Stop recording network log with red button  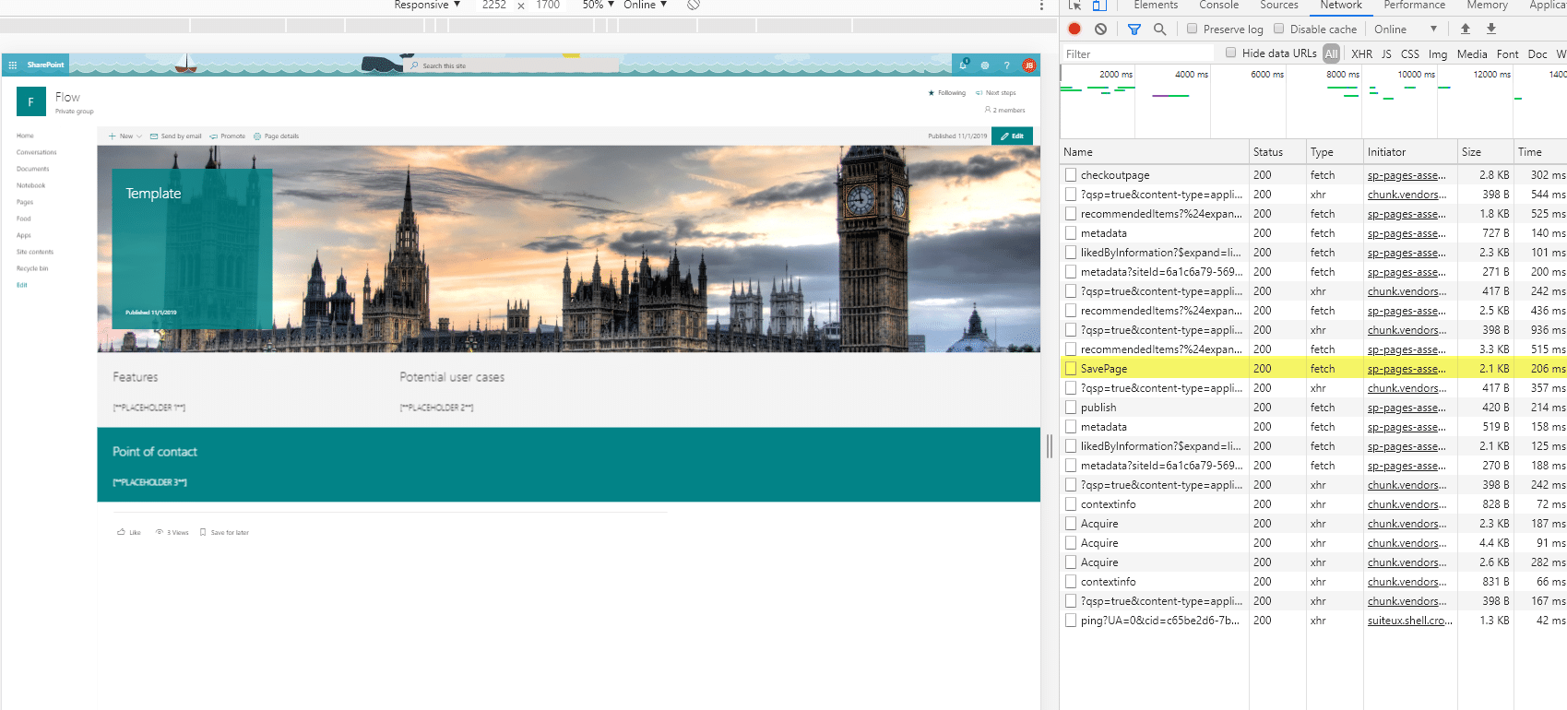tap(1074, 30)
